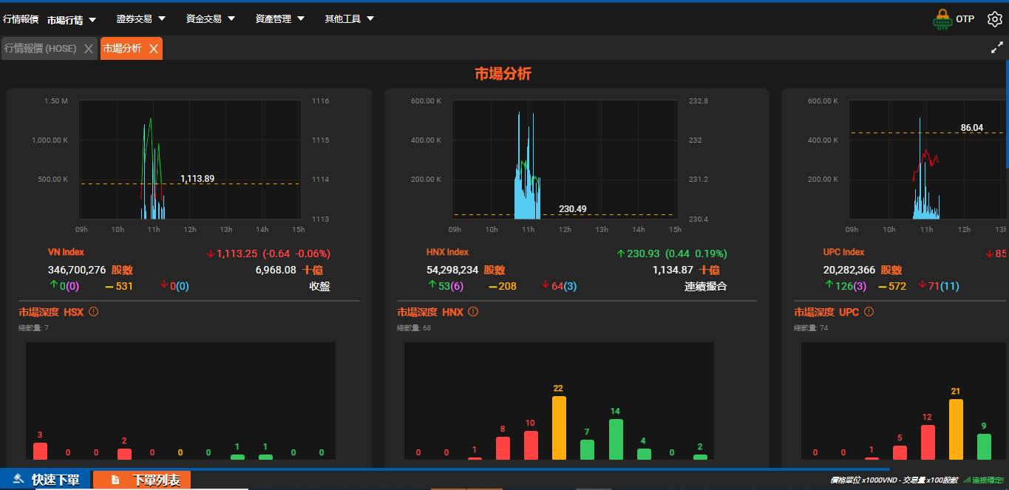Expand the 資金交易 dropdown menu

[x=210, y=19]
